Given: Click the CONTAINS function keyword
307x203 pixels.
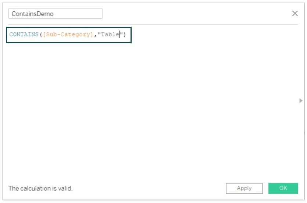Looking at the screenshot, I should coord(24,35).
